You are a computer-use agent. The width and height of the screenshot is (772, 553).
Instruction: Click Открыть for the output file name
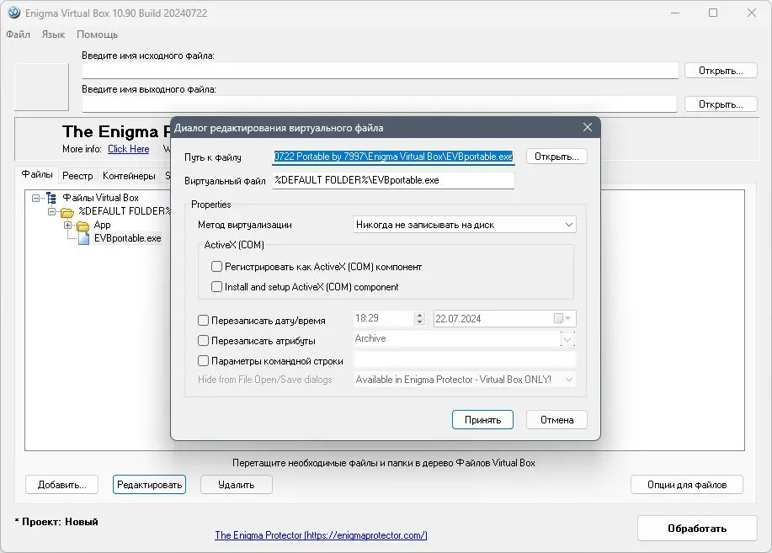(721, 104)
